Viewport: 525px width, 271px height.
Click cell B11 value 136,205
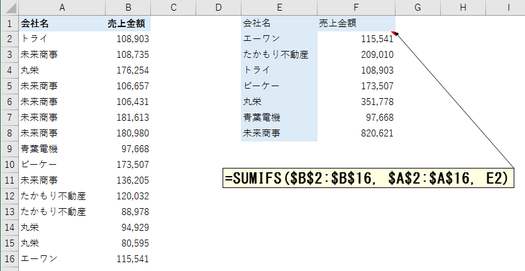[x=128, y=180]
